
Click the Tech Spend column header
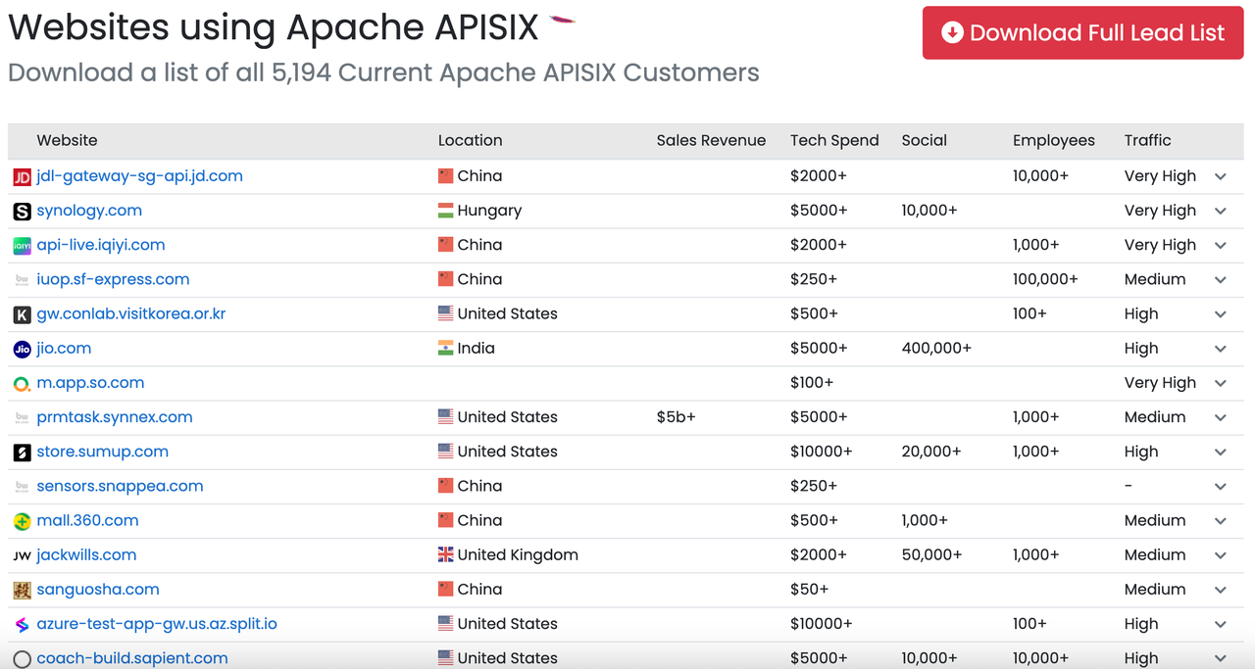(834, 140)
